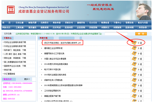Viewport: 153px width, 102px height.
Task: Select 税务服务 navigation item
Action: 32,27
